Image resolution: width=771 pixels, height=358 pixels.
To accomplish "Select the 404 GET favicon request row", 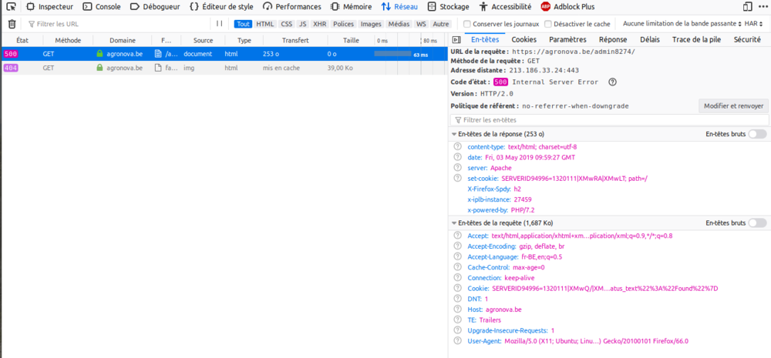I will tap(224, 69).
